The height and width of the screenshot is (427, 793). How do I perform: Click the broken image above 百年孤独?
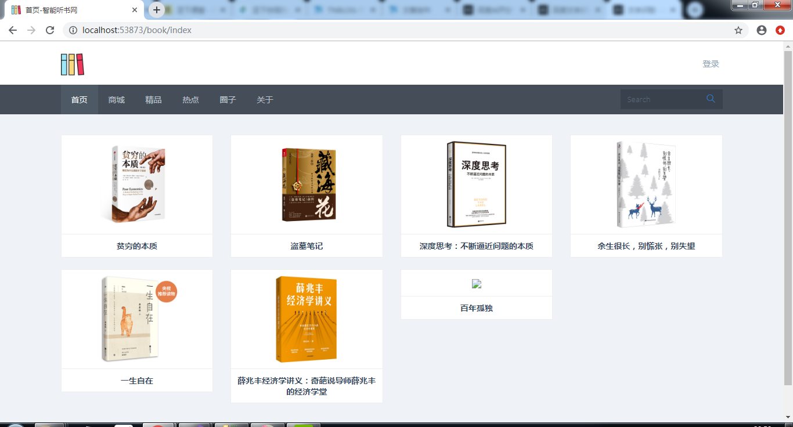[x=477, y=284]
